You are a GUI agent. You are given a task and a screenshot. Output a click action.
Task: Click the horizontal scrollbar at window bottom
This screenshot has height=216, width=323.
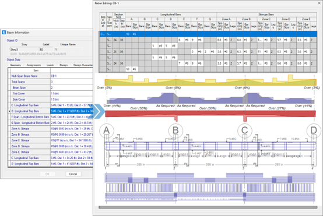[x=208, y=207]
